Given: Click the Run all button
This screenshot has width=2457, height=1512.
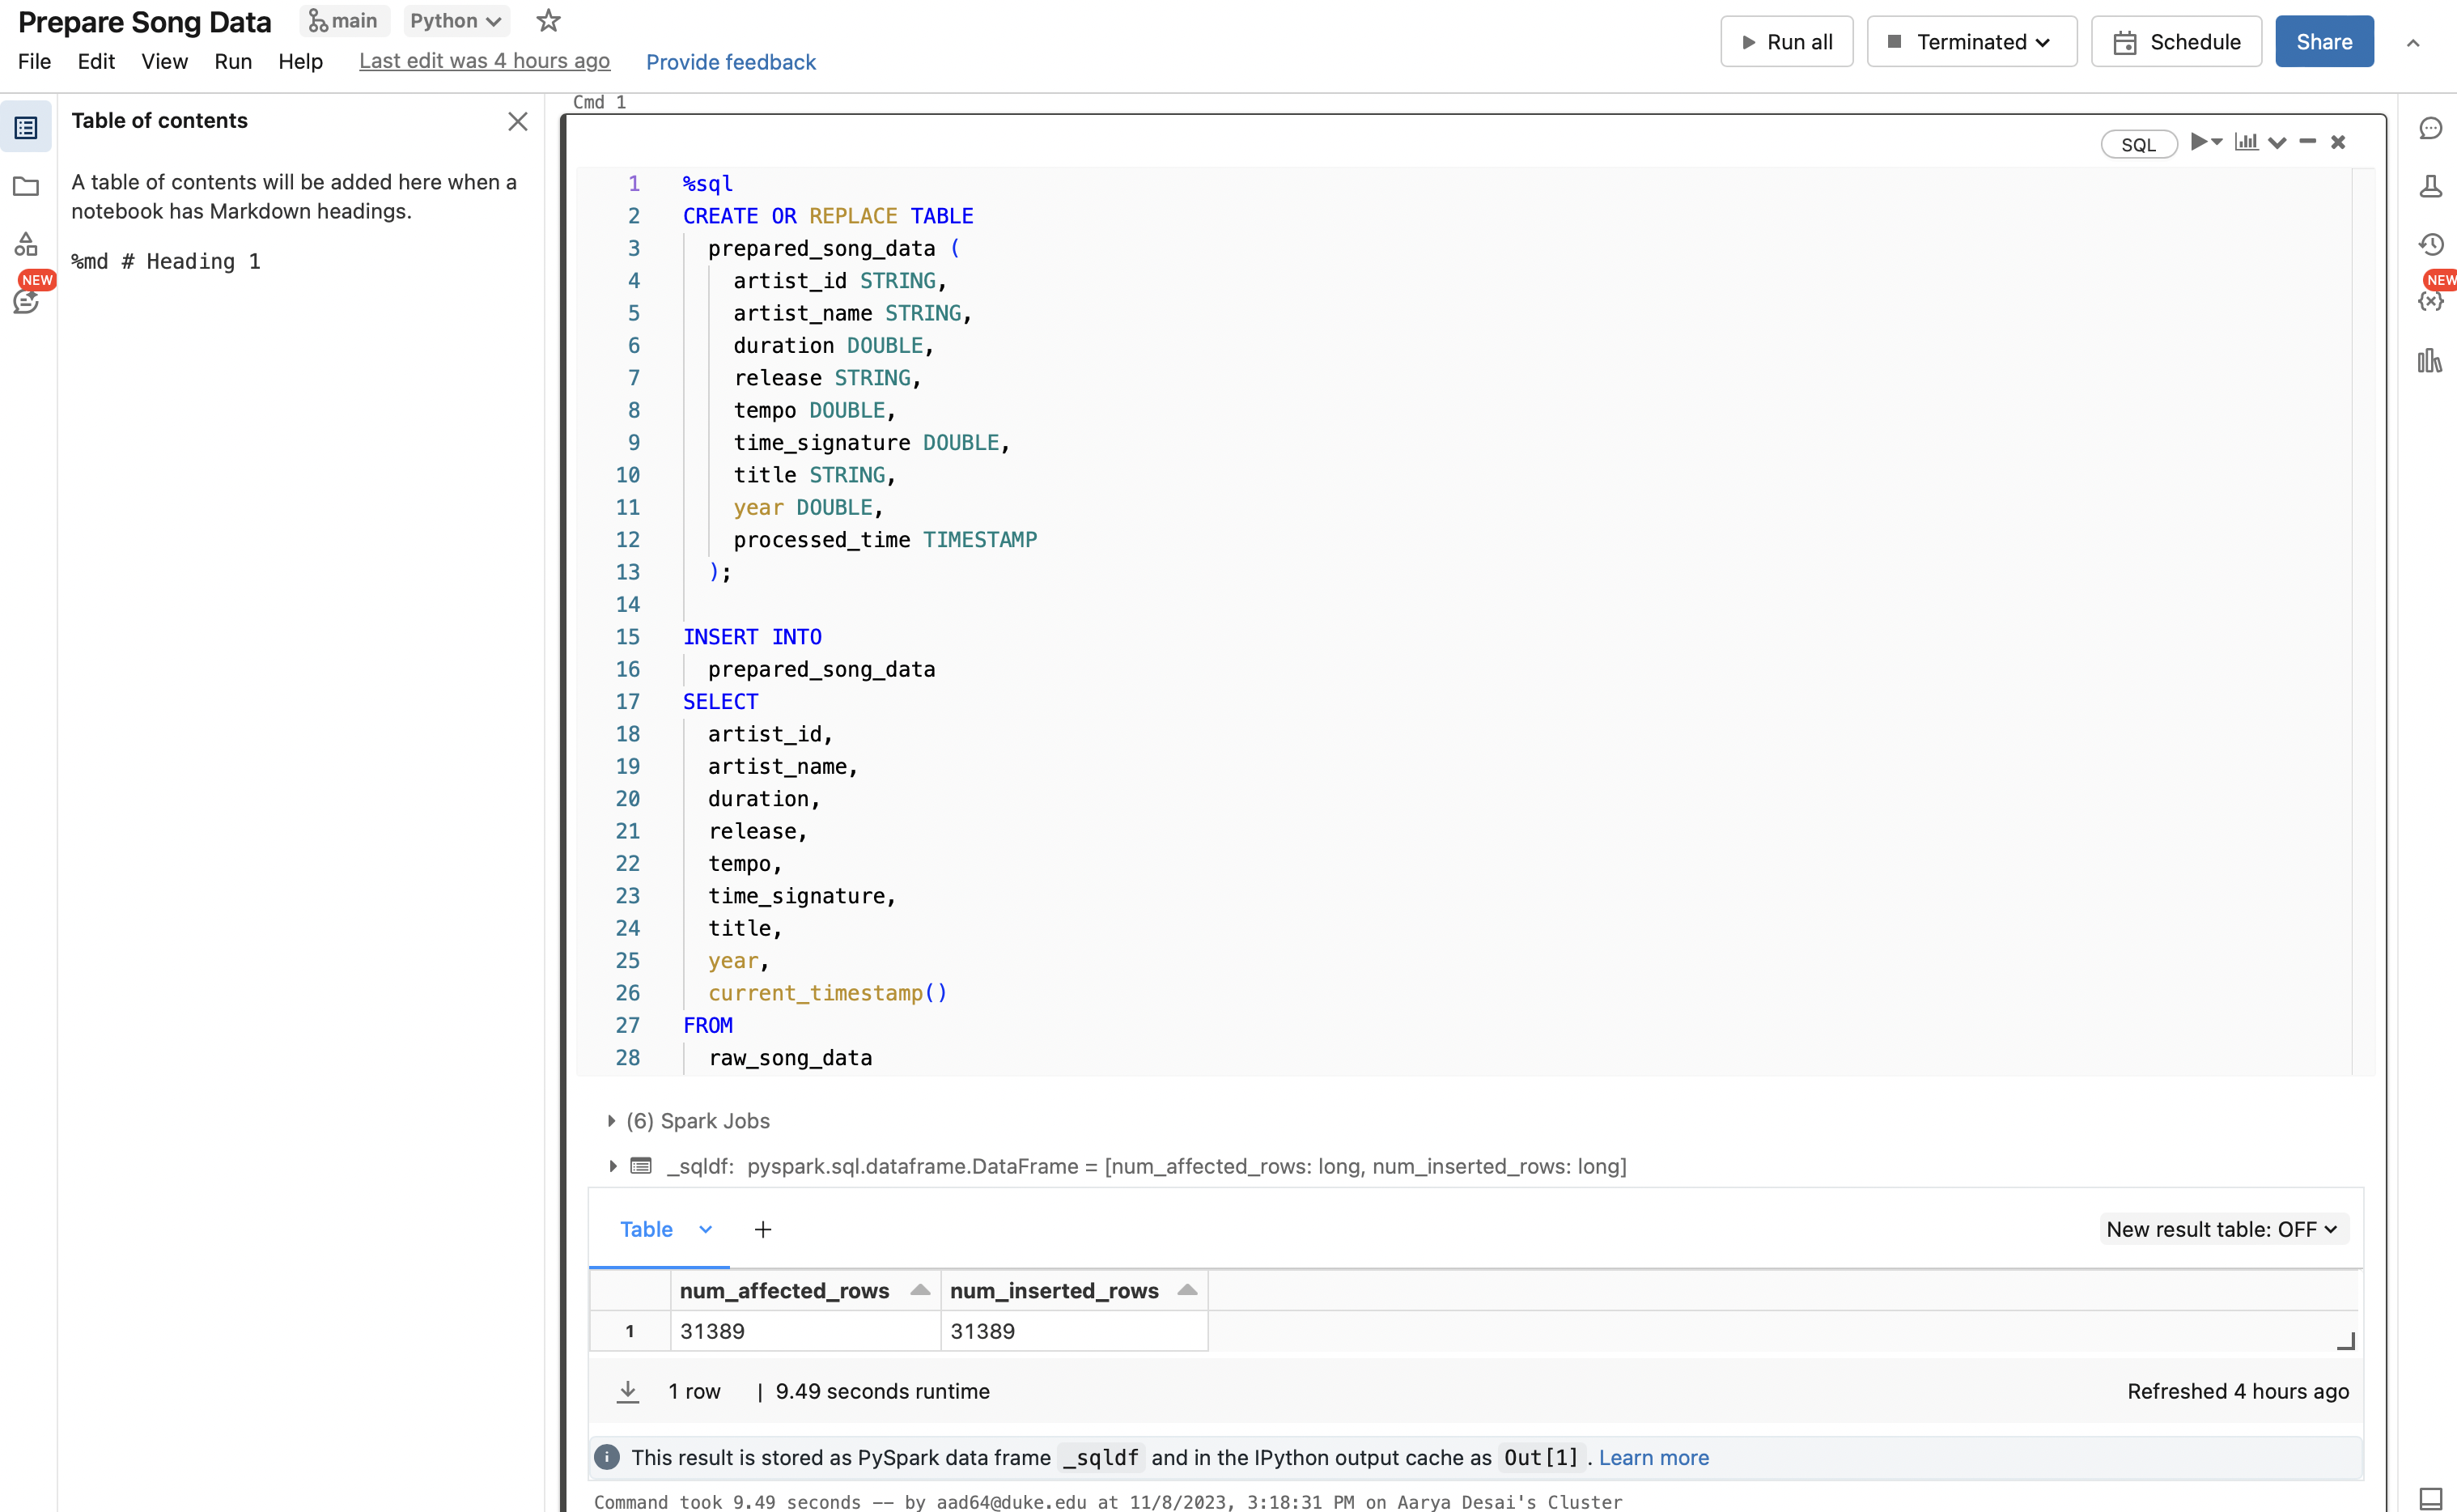Looking at the screenshot, I should point(1786,41).
